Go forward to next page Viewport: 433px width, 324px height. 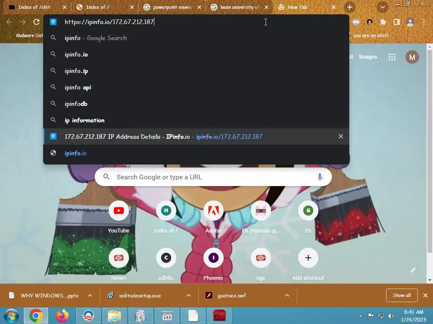pyautogui.click(x=23, y=22)
